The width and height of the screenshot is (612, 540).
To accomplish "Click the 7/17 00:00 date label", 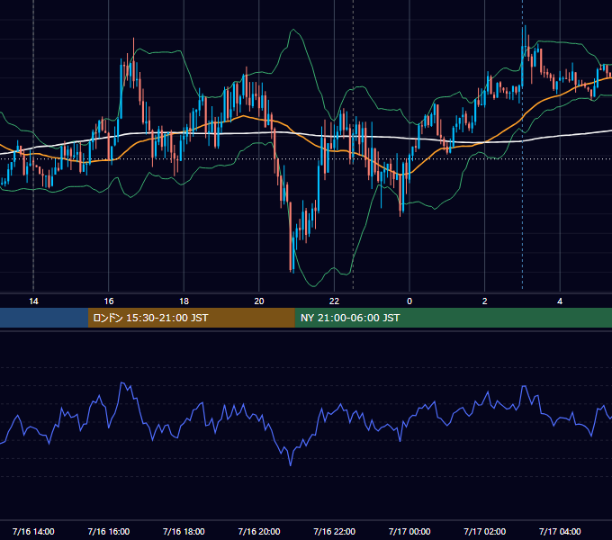I will tap(409, 531).
